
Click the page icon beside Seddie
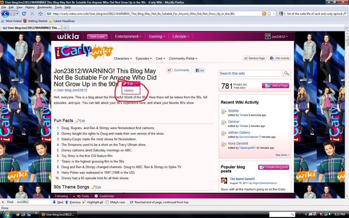[224, 112]
